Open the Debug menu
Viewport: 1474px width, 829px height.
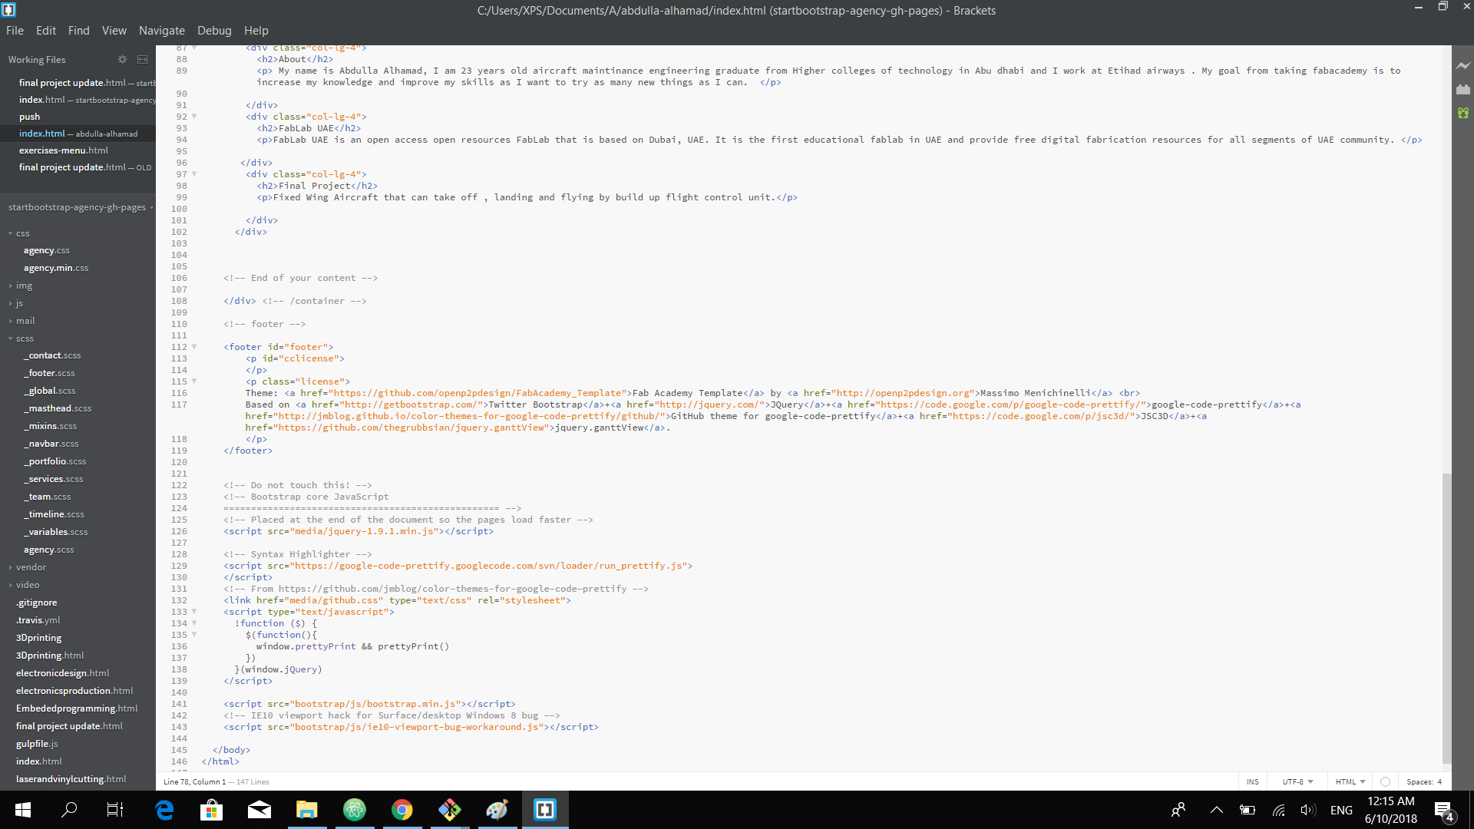[214, 31]
